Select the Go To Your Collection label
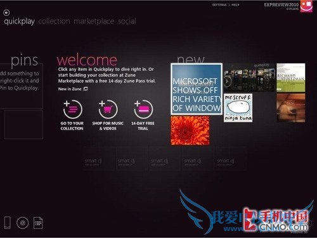The image size is (317, 238). 72,126
